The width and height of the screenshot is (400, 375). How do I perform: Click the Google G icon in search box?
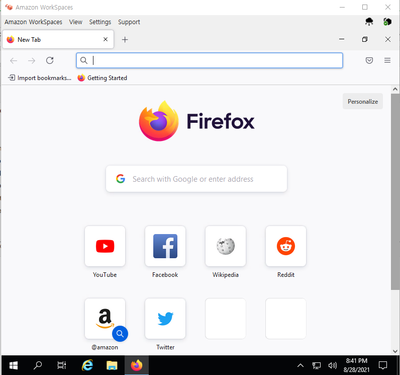121,179
